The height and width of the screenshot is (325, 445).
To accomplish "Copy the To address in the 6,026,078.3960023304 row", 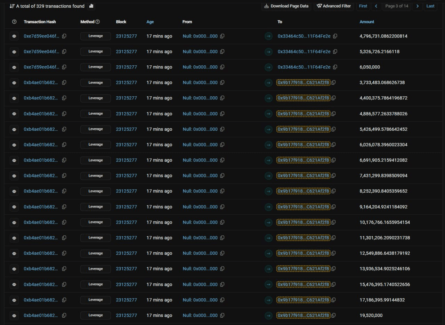I will click(x=333, y=145).
